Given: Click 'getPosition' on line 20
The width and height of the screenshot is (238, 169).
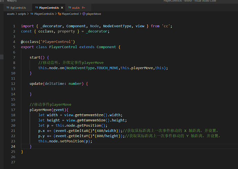Looking at the screenshot, I should (x=89, y=126).
